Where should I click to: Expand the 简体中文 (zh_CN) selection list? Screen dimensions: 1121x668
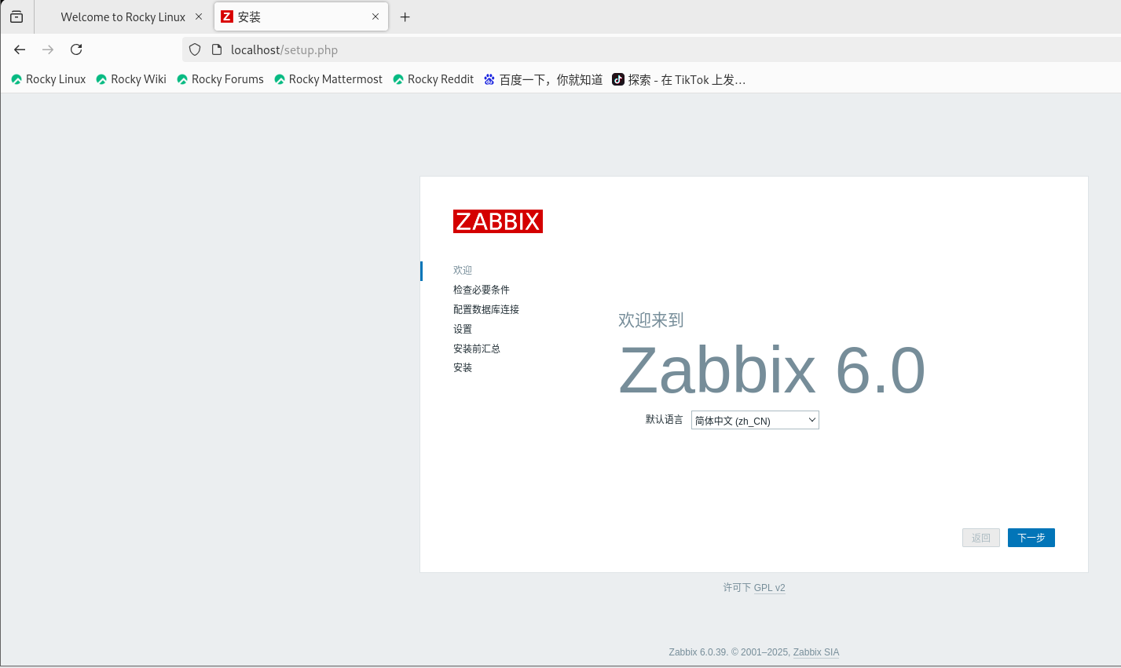[754, 420]
